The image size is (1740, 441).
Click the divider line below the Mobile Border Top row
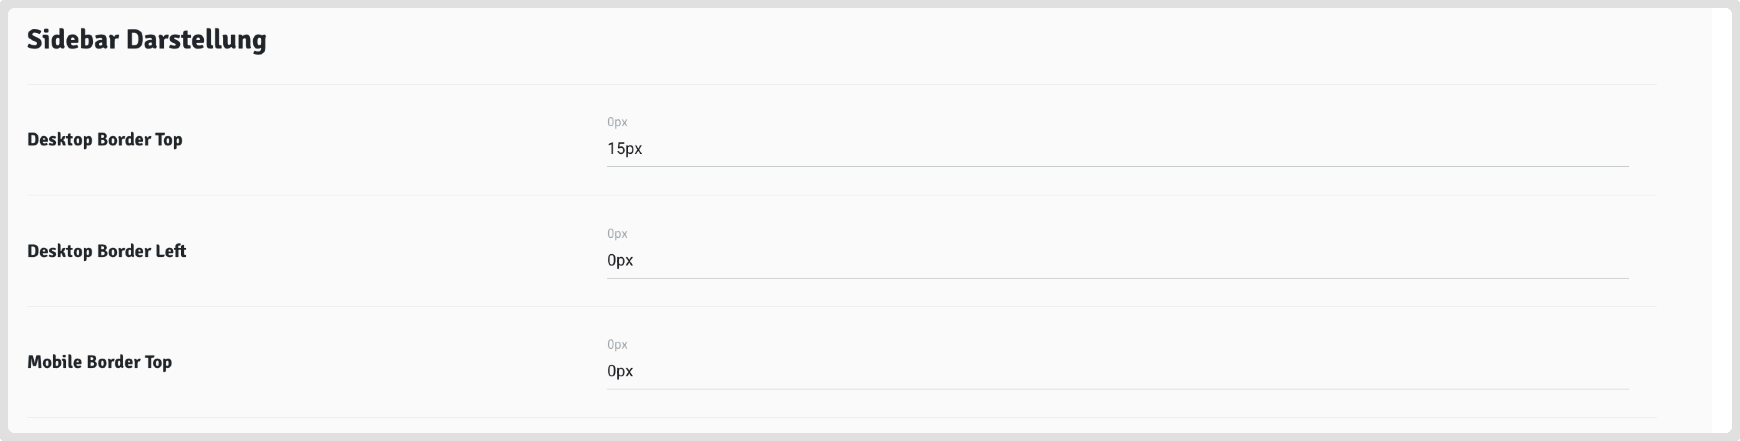pos(841,418)
